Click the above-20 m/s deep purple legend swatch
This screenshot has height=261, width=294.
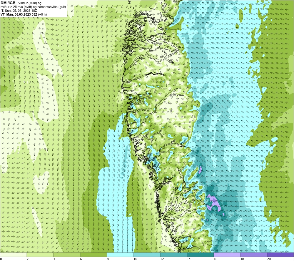pos(280,255)
